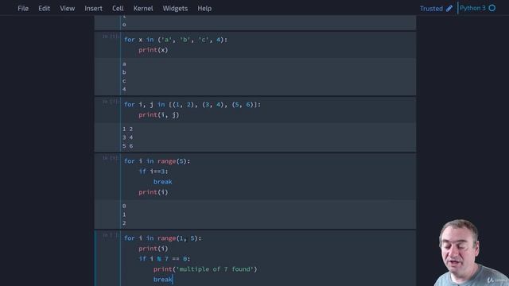
Task: Click the "if i % 7 == 0:" line
Action: [x=165, y=259]
